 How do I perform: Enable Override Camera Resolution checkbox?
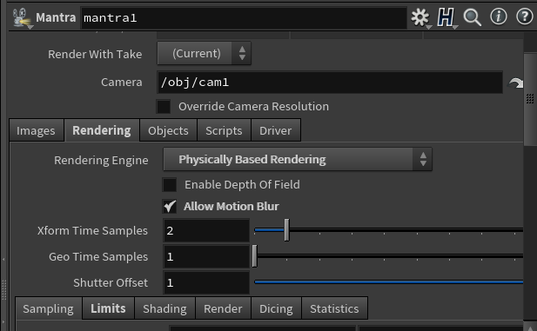pyautogui.click(x=164, y=107)
